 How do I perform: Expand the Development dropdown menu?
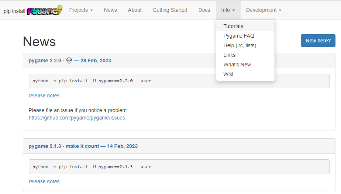coord(263,10)
